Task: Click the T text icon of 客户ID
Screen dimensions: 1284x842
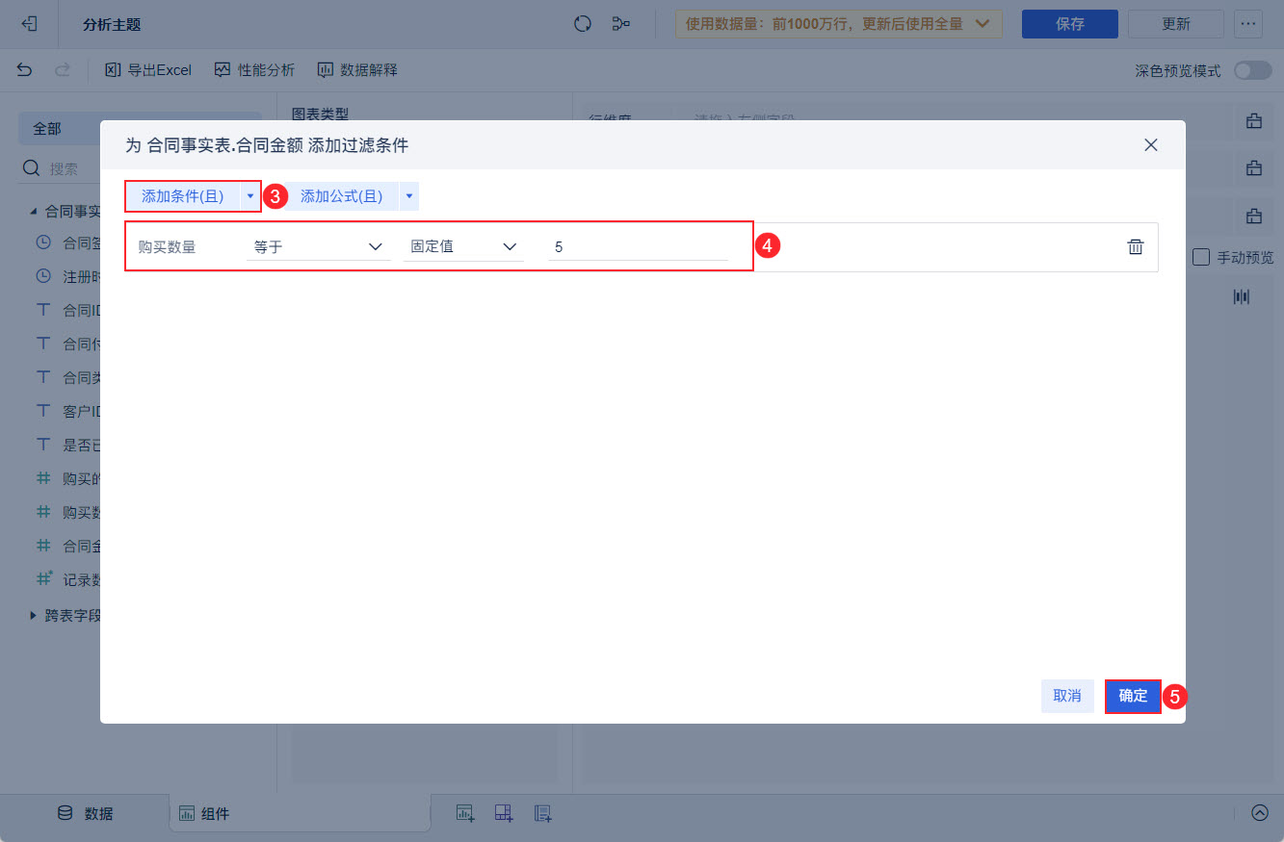Action: [x=43, y=411]
